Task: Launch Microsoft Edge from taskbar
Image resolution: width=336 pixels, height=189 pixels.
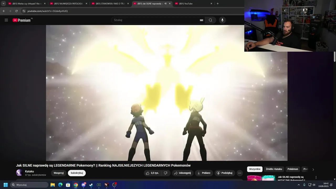Action: [60, 185]
